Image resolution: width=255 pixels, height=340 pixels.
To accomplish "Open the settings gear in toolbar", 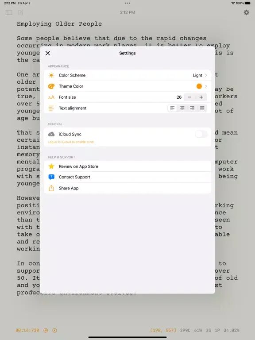I will [x=247, y=12].
